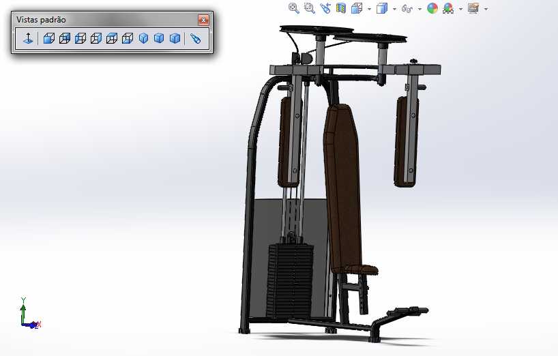Return to Previous View with telescope arrow

(325, 8)
